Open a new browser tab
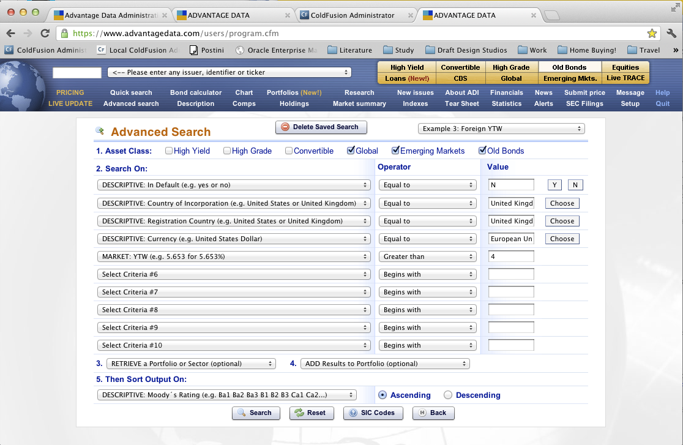 (x=552, y=15)
